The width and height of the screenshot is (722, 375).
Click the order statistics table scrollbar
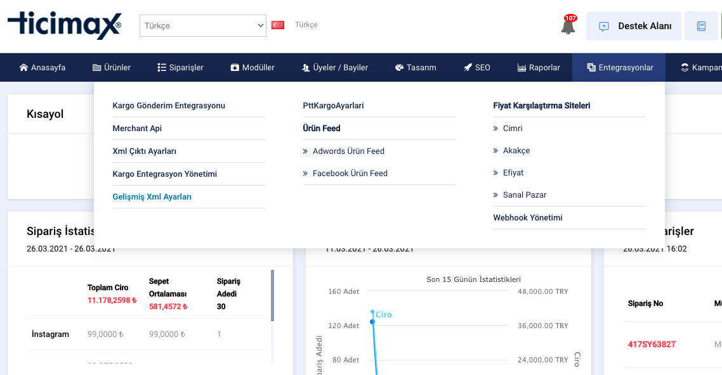(x=273, y=295)
